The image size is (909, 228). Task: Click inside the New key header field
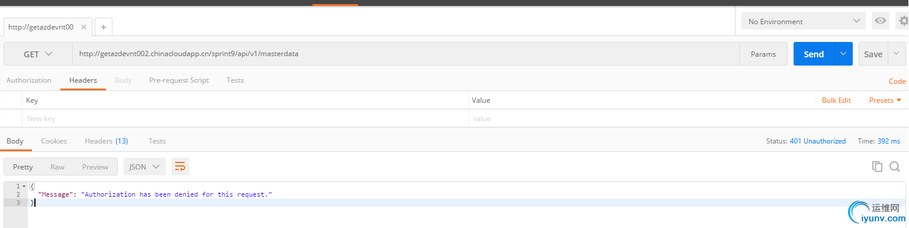(x=245, y=118)
